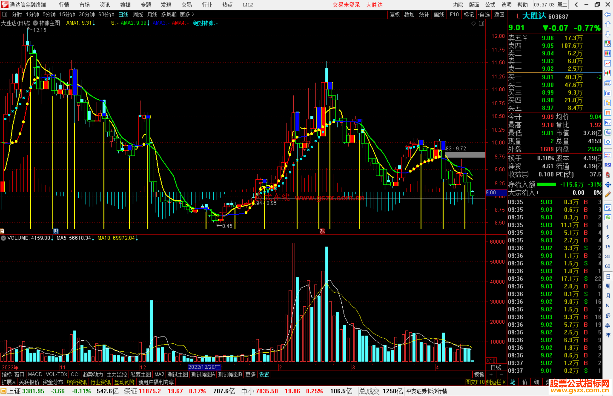Click the four-way move arrows sidebar icon
Image resolution: width=613 pixels, height=396 pixels.
[608, 185]
